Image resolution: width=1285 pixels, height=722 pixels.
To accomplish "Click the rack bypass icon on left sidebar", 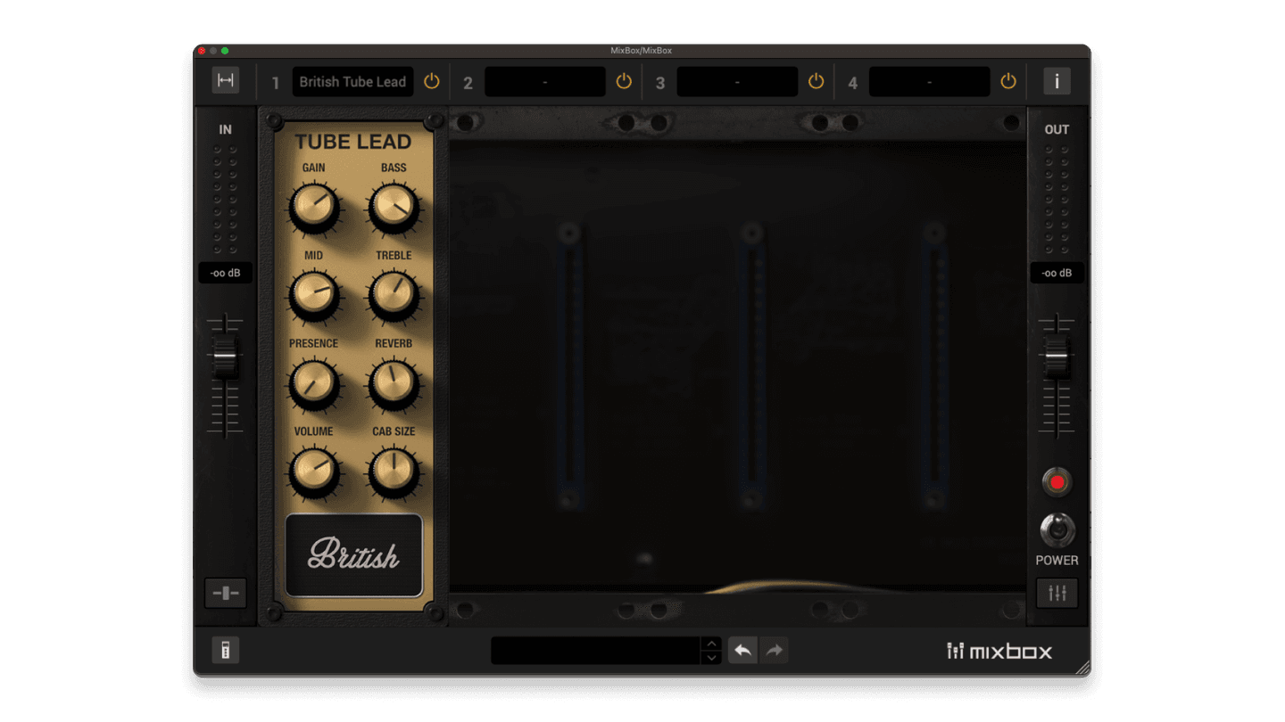I will pyautogui.click(x=225, y=593).
